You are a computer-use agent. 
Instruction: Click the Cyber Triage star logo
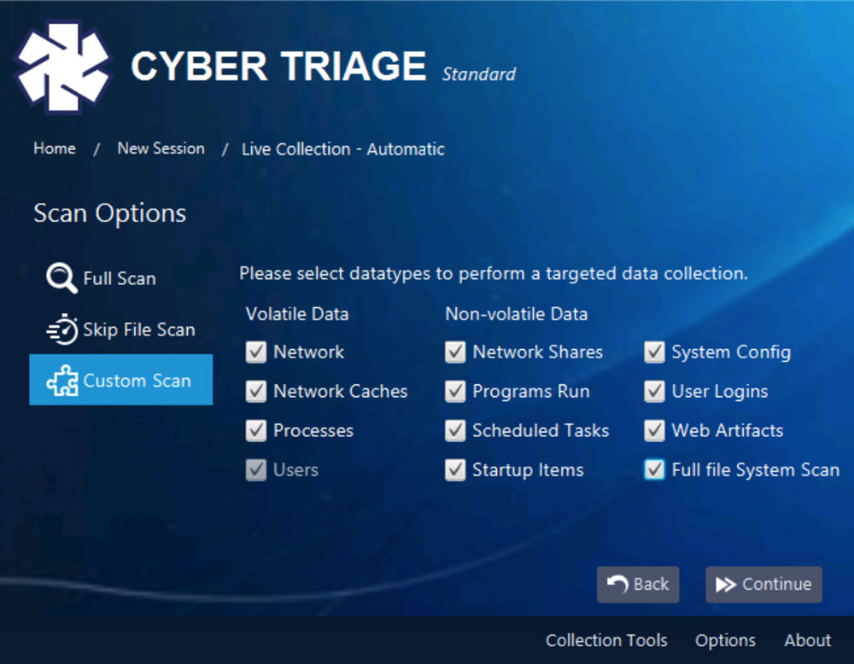click(x=63, y=67)
